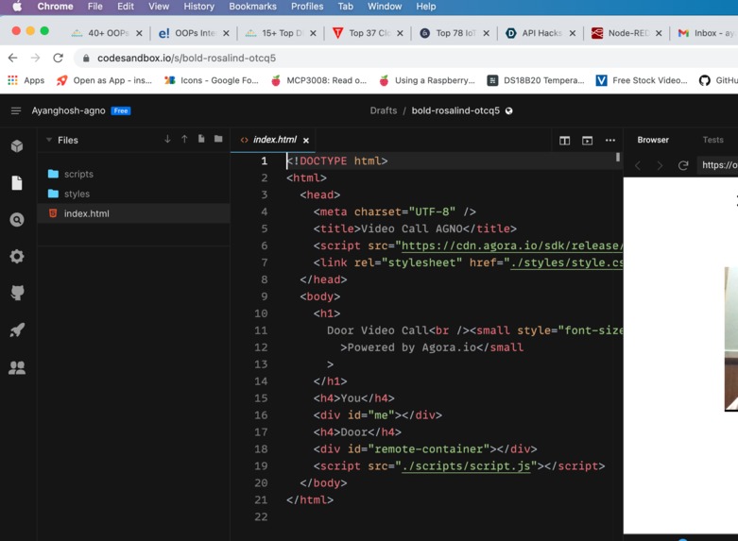
Task: Click the editor minimap scrollbar
Action: coord(617,157)
